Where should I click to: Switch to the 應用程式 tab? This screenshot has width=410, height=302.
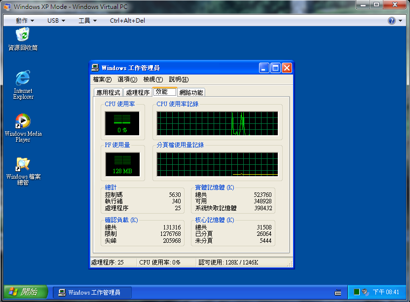[x=108, y=92]
